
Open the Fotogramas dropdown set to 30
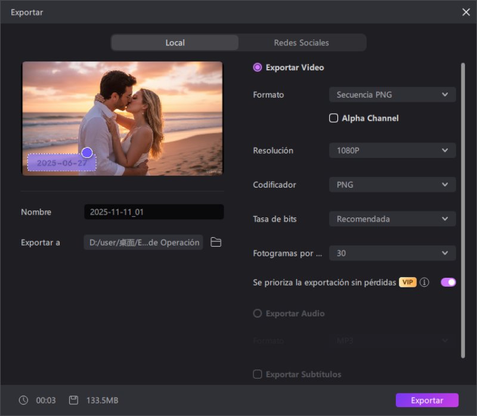click(392, 253)
